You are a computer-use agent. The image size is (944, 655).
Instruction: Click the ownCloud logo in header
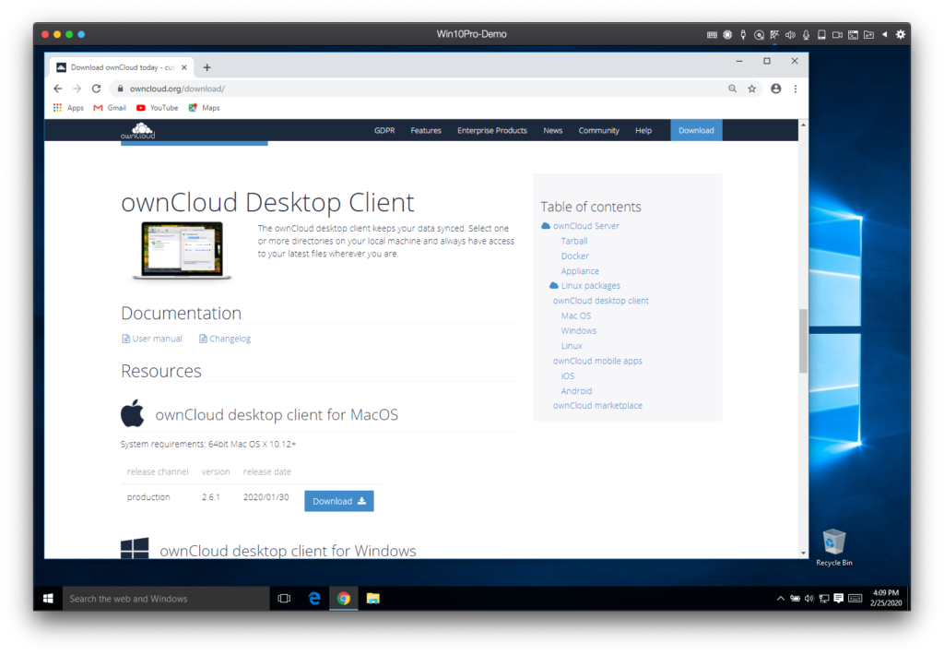tap(138, 131)
